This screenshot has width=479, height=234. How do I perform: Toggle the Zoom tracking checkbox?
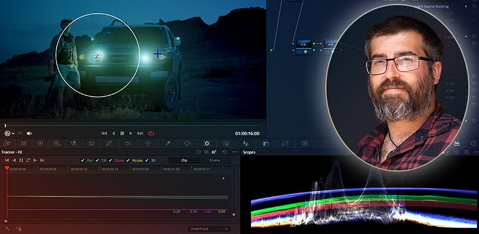pyautogui.click(x=110, y=160)
